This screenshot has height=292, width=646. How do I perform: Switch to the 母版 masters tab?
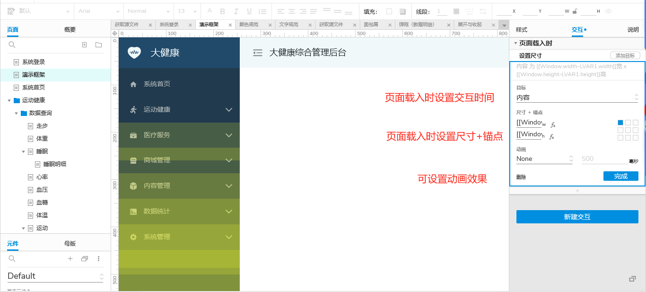click(70, 244)
